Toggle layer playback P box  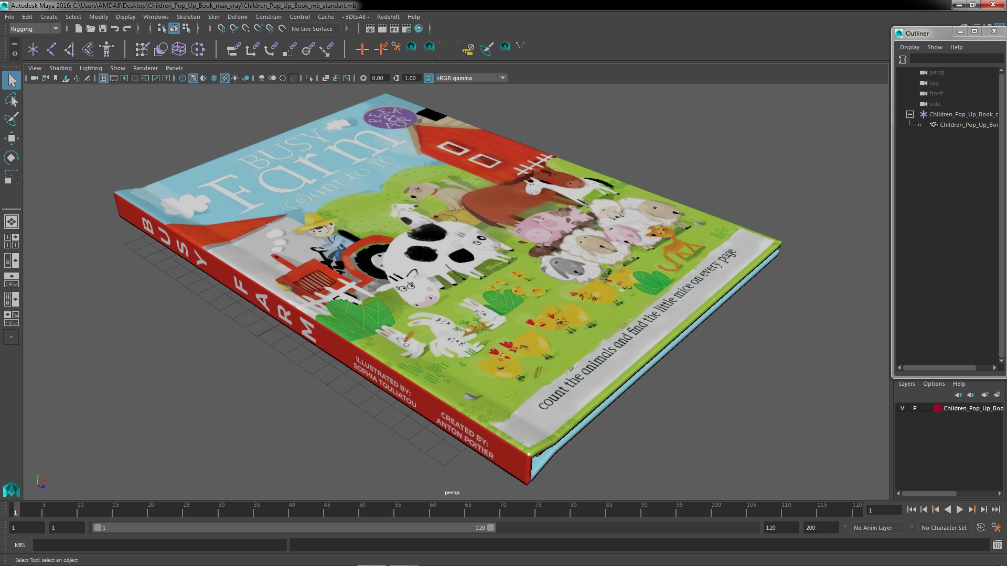[915, 408]
